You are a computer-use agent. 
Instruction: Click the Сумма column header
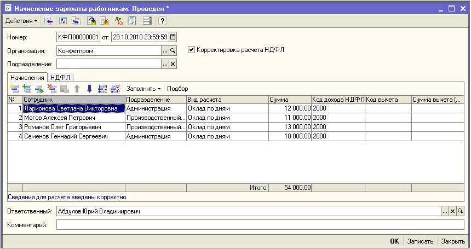coord(290,100)
